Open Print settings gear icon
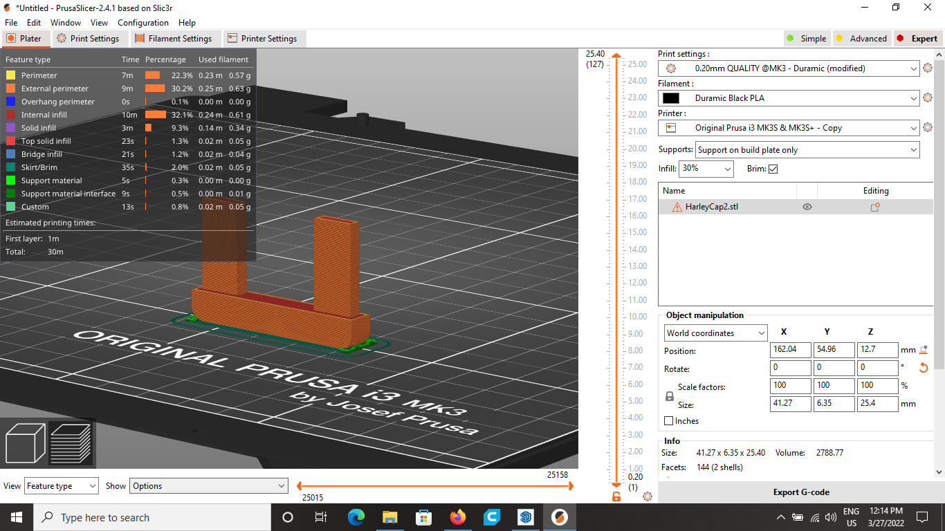The height and width of the screenshot is (531, 945). [x=928, y=68]
